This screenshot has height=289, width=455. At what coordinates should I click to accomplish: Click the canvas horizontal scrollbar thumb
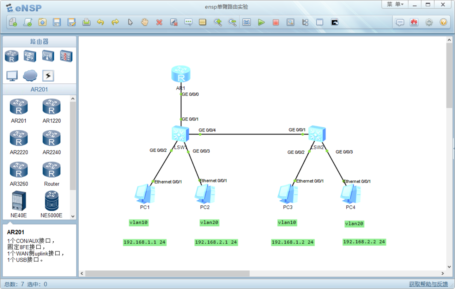(167, 274)
